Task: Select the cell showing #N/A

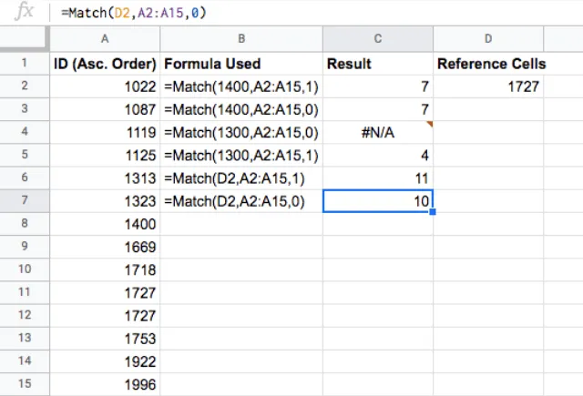Action: pyautogui.click(x=378, y=132)
